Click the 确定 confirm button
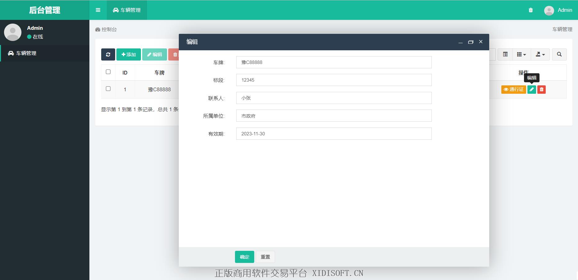Screen dimensions: 578x280 tap(244, 257)
